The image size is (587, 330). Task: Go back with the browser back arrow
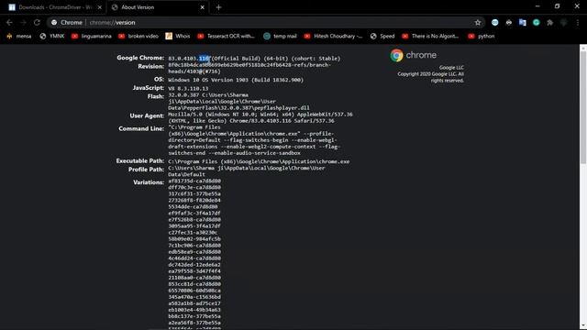(x=9, y=22)
